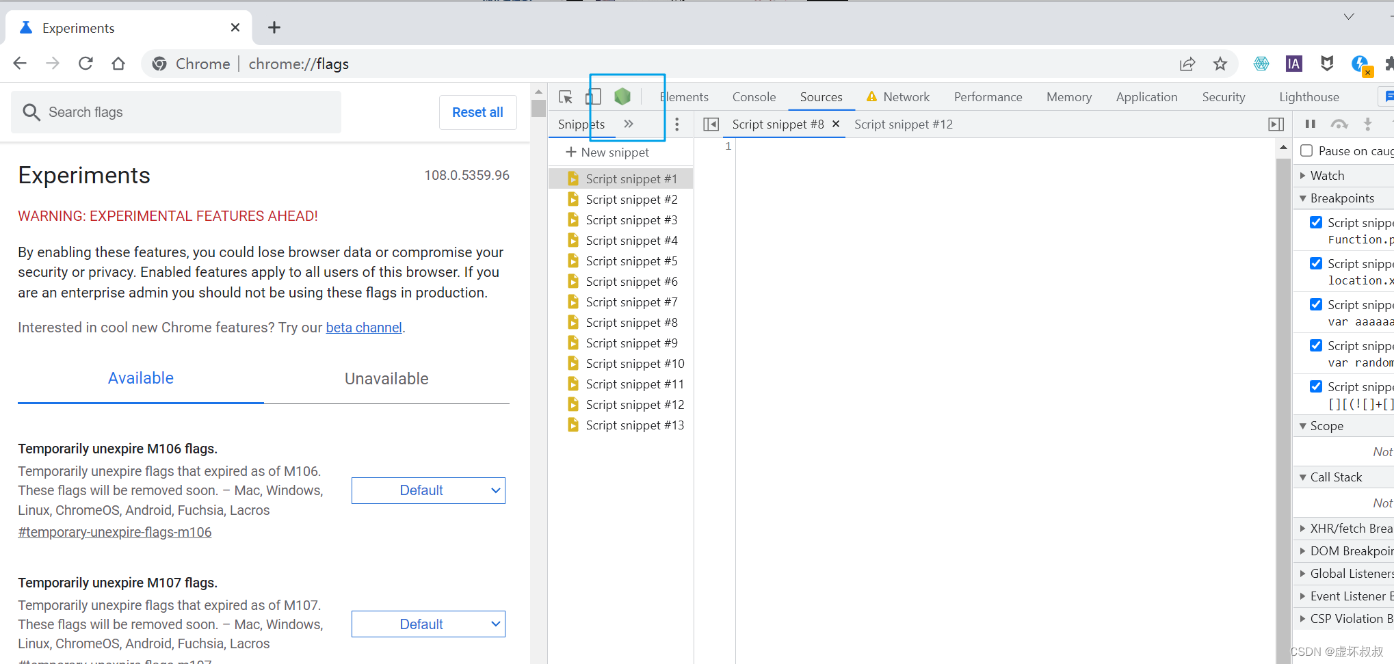Click the inspect element picker icon

coord(565,97)
